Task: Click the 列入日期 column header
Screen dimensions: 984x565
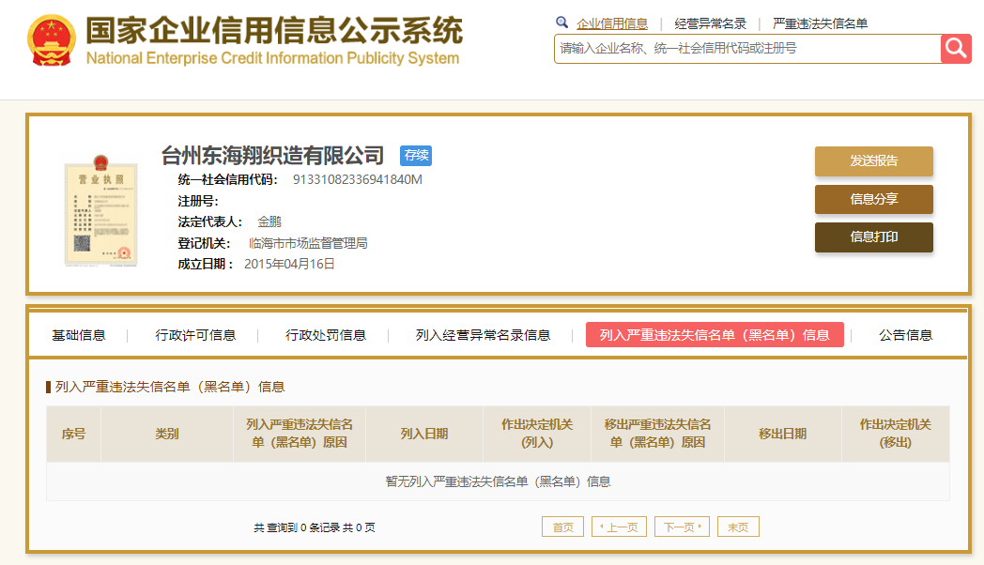Action: point(424,434)
